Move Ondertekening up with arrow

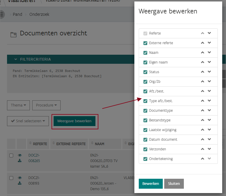[x=202, y=159]
